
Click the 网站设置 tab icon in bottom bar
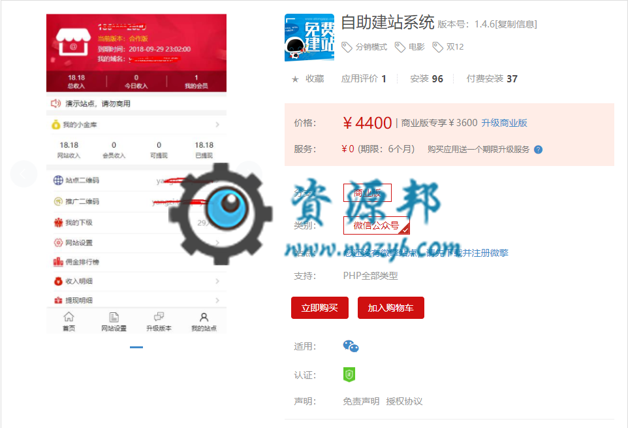click(x=114, y=317)
